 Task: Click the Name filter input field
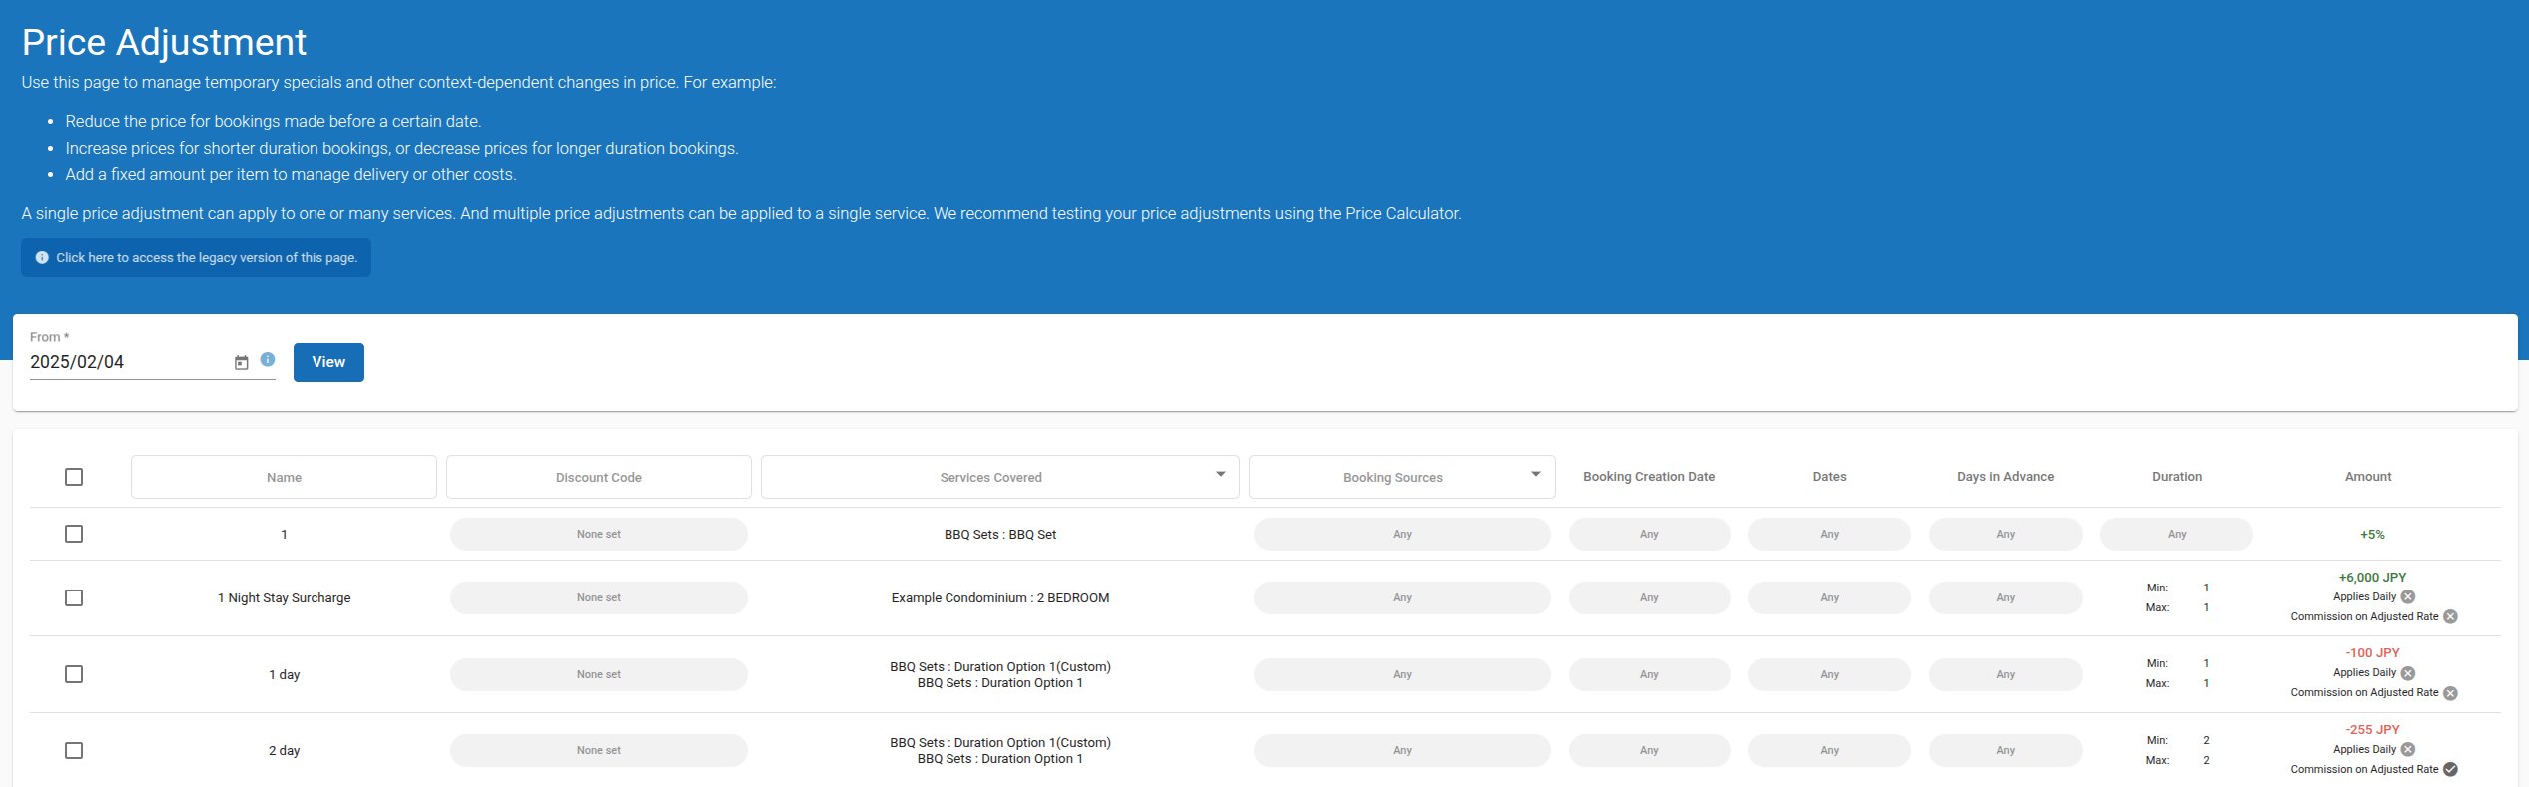[x=284, y=478]
